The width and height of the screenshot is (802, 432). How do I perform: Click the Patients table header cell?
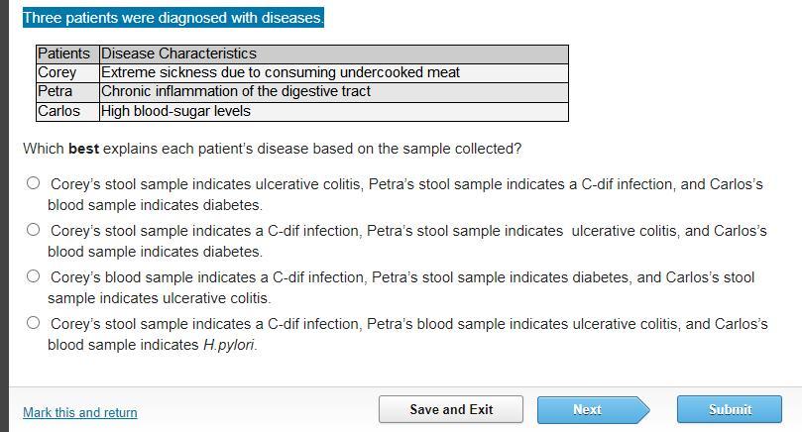click(x=64, y=54)
